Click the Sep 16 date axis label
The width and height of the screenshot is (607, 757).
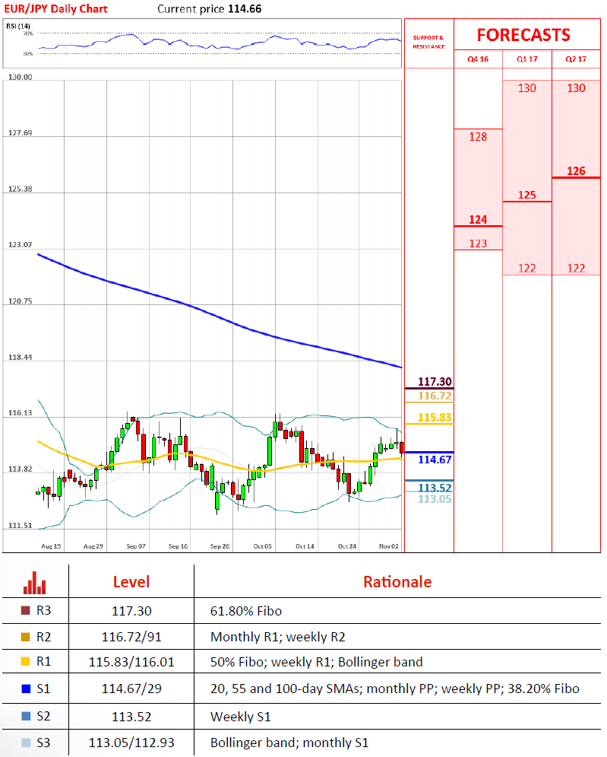[178, 546]
